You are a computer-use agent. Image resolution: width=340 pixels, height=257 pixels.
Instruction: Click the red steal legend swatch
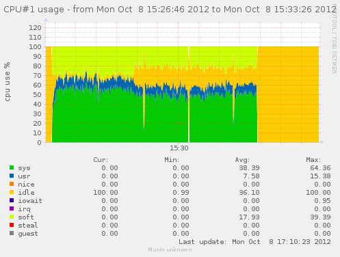click(12, 225)
